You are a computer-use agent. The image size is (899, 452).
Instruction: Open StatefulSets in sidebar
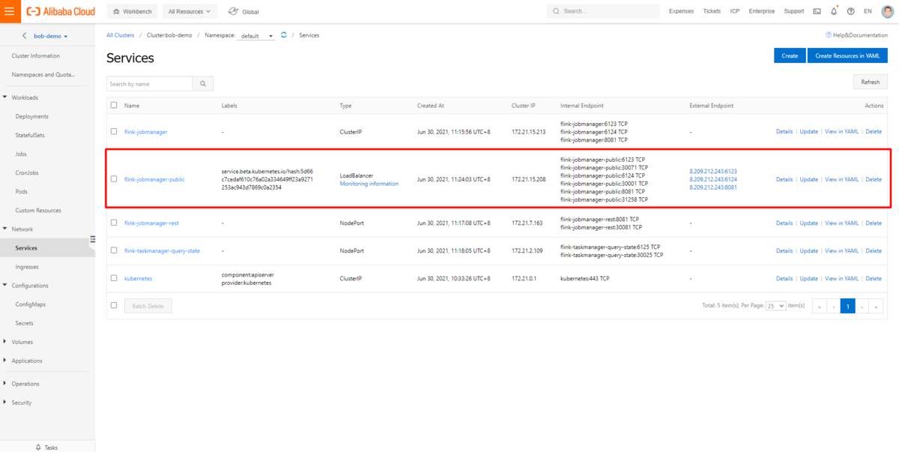(x=30, y=135)
